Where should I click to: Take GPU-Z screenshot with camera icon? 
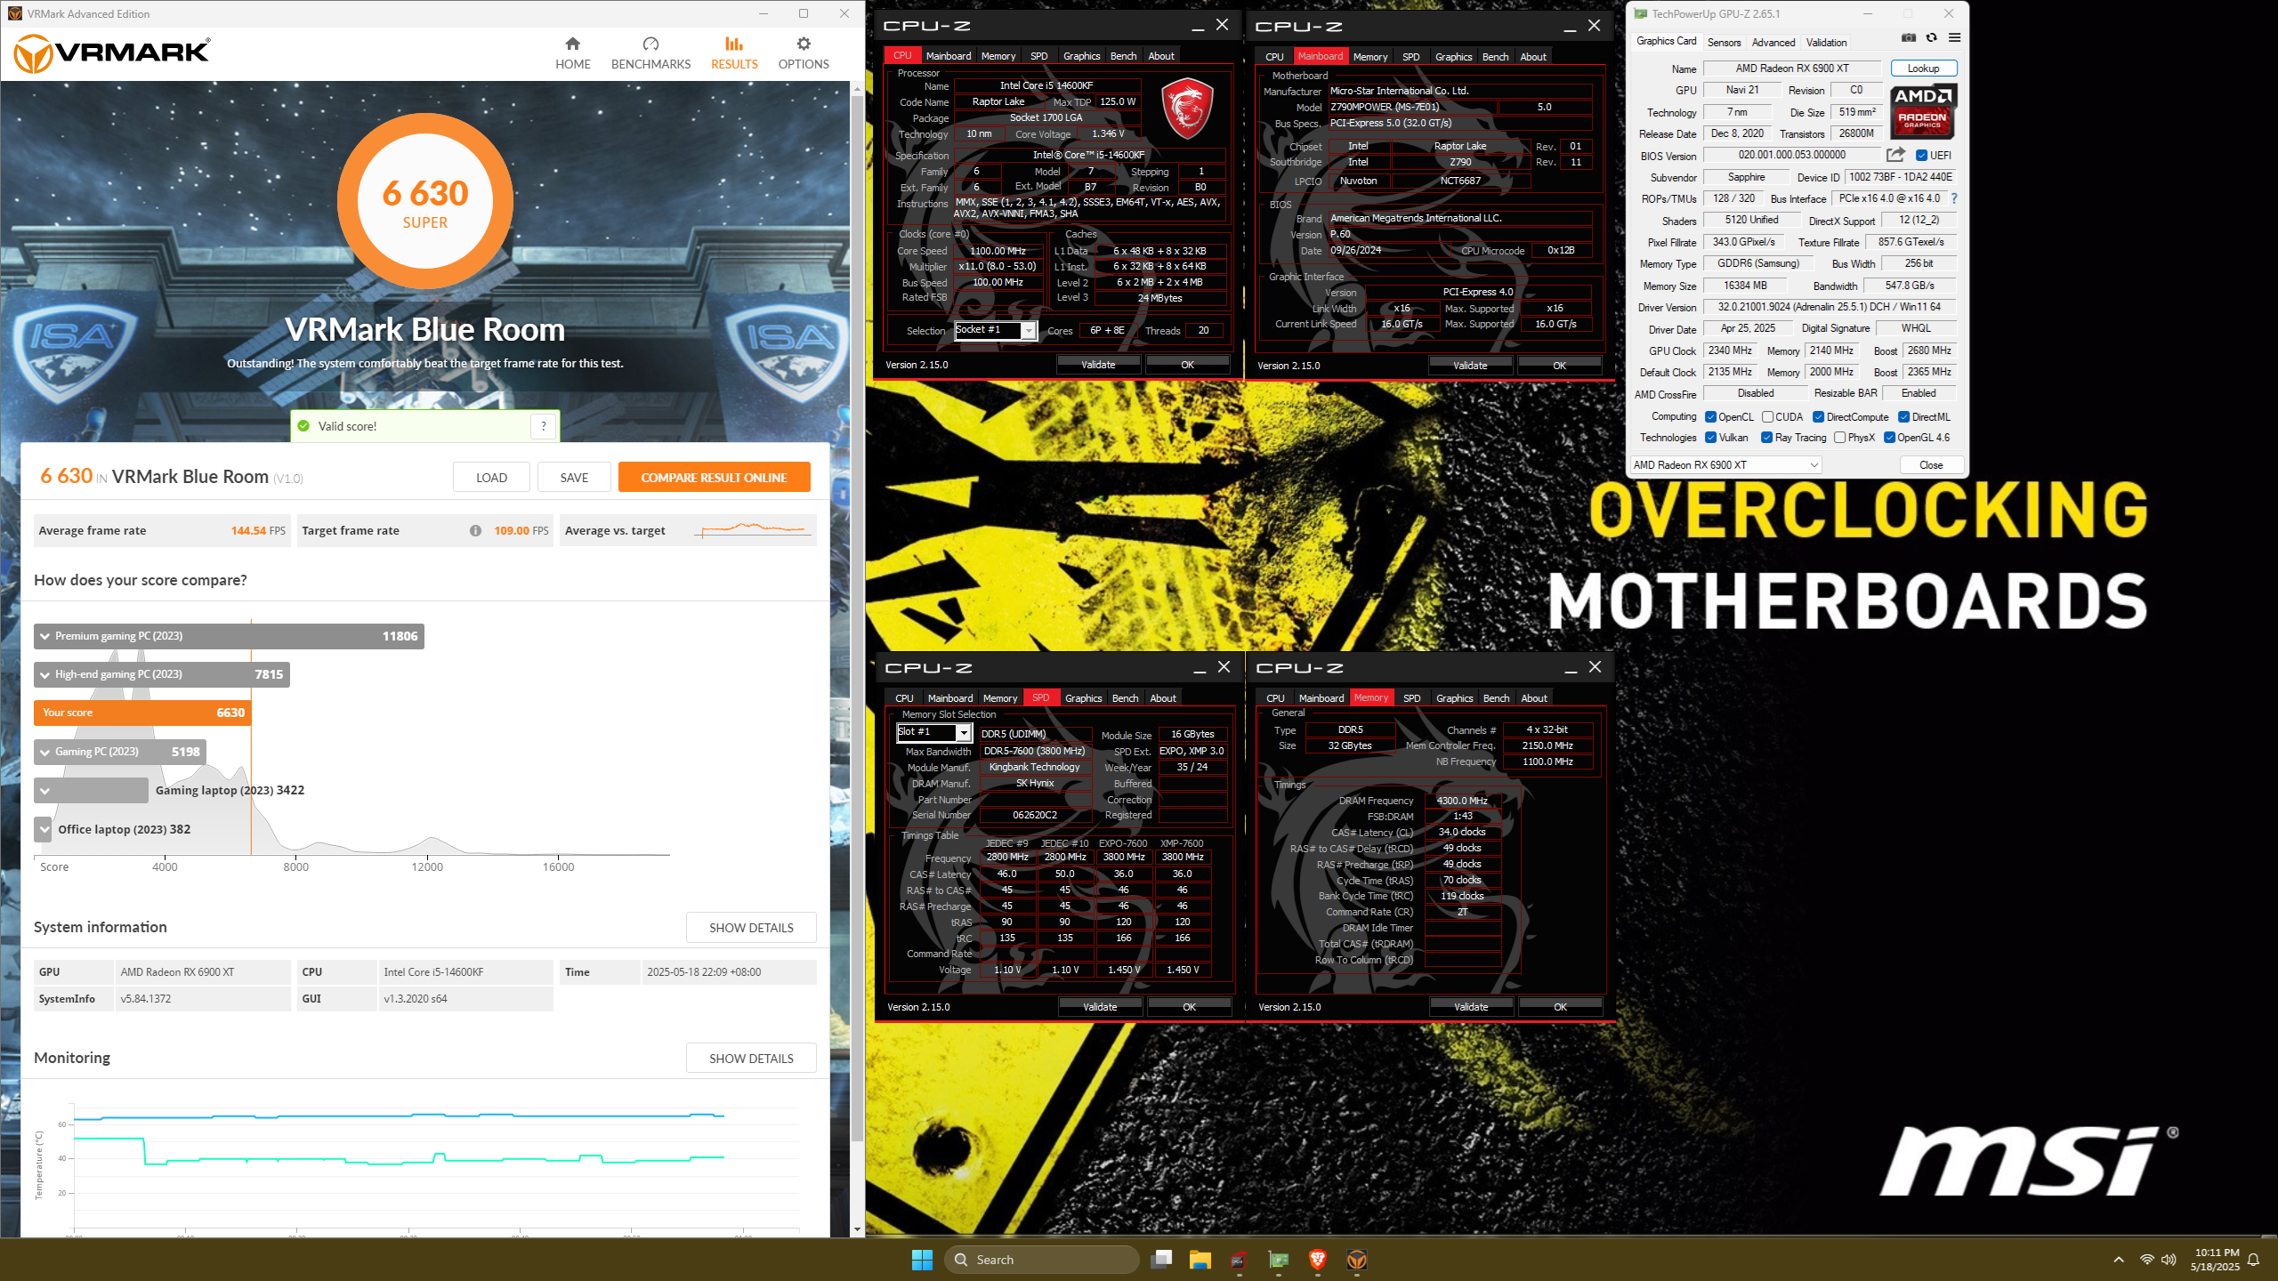pos(1909,37)
